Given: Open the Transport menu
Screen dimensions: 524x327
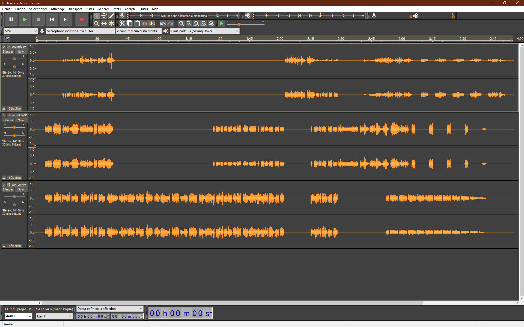Looking at the screenshot, I should click(75, 9).
